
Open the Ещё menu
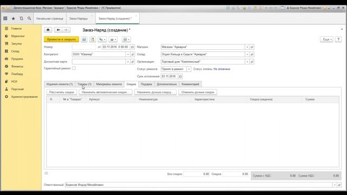click(326, 40)
